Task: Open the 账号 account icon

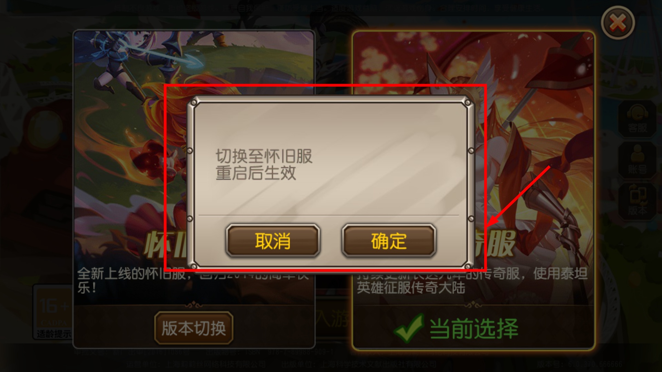Action: tap(637, 160)
